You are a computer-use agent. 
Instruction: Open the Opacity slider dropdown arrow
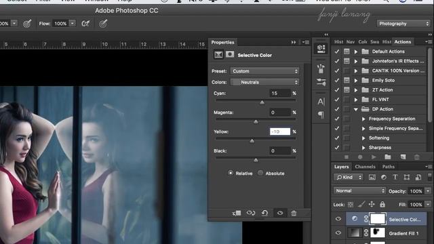[x=428, y=191]
